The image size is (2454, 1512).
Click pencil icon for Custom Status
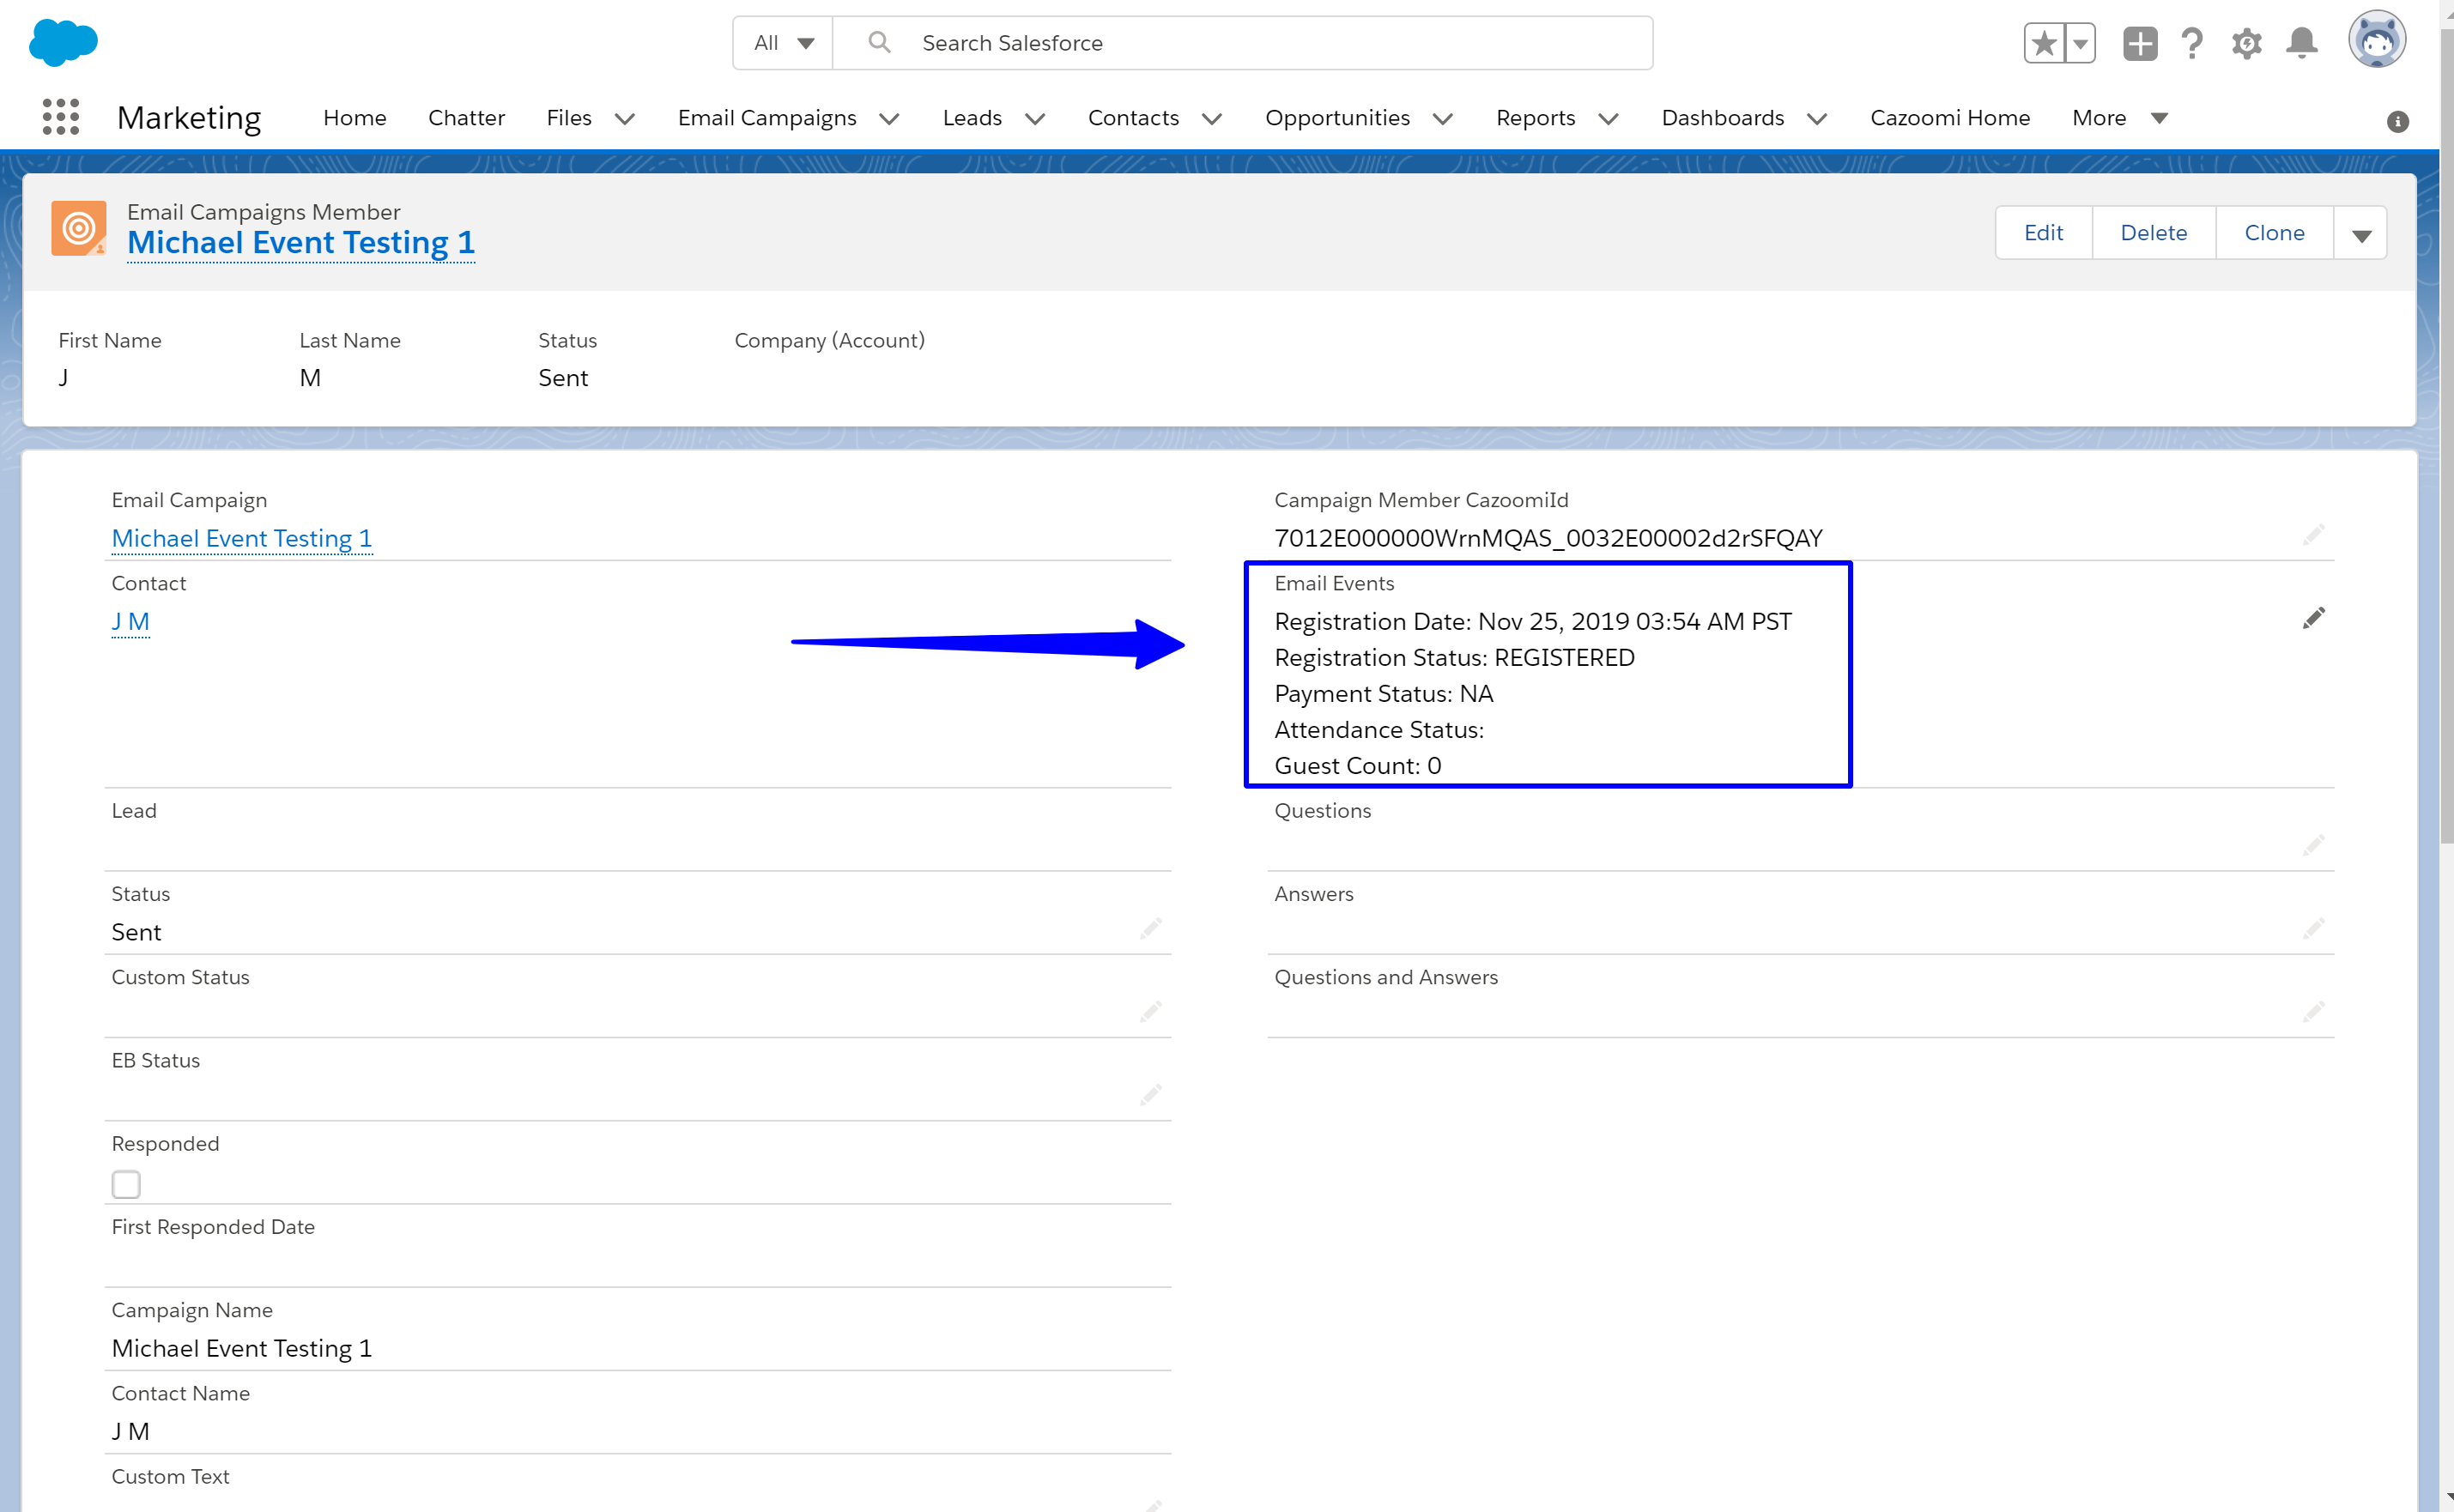[1150, 1012]
